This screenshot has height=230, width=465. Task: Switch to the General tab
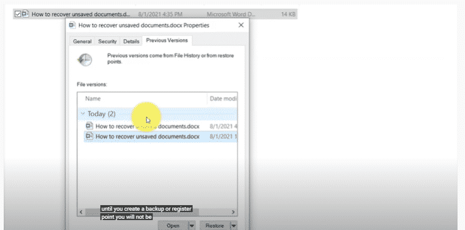pyautogui.click(x=82, y=42)
